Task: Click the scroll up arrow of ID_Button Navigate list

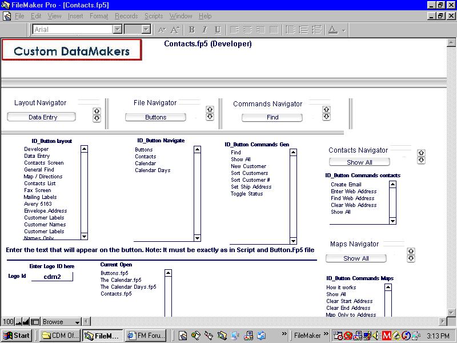Action: click(197, 150)
